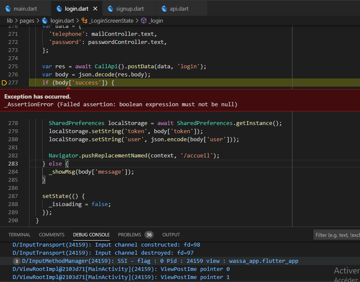The width and height of the screenshot is (360, 282).
Task: Open the PROBLEMS panel tab
Action: coord(129,234)
